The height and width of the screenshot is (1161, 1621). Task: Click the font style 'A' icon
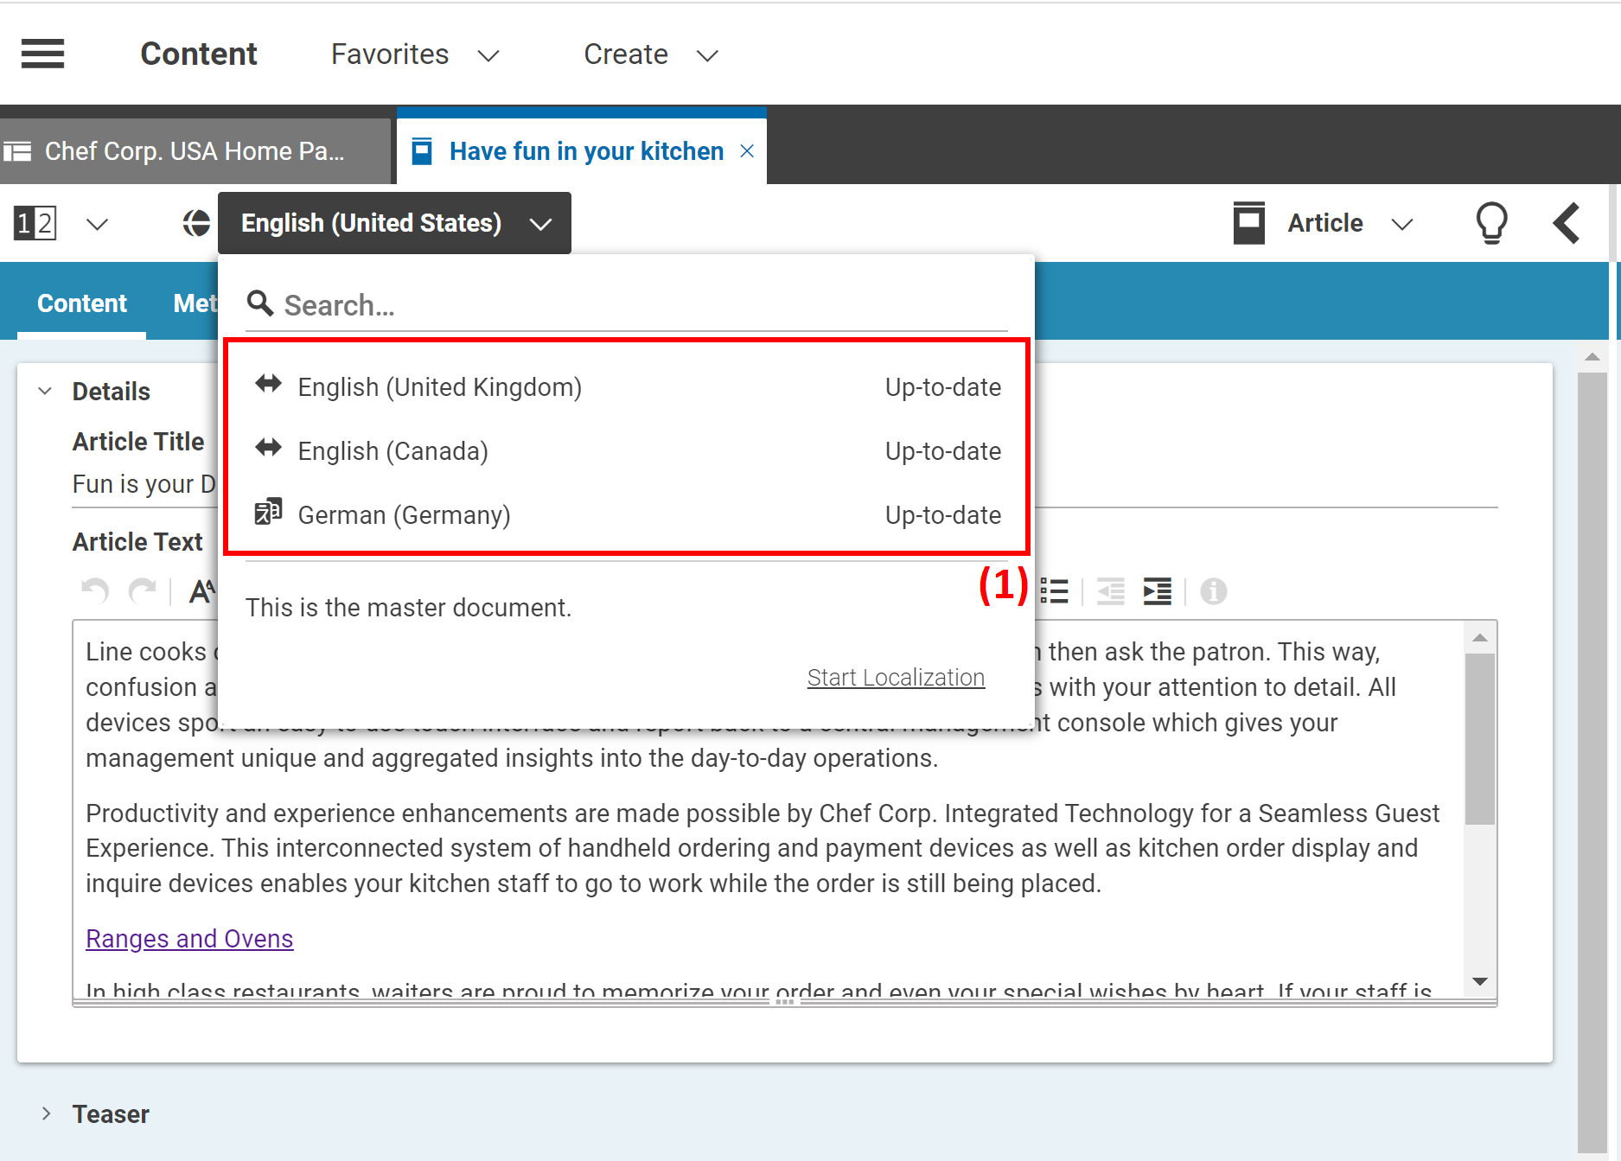[x=202, y=591]
